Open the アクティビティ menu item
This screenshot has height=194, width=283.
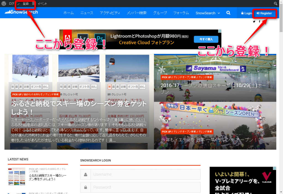[110, 13]
